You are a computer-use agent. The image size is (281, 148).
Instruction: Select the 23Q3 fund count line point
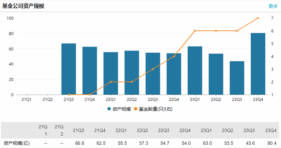pyautogui.click(x=237, y=31)
